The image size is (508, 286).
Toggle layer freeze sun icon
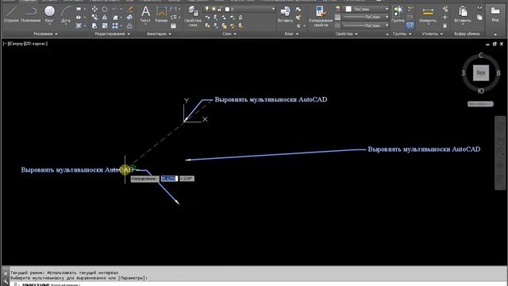(x=214, y=9)
